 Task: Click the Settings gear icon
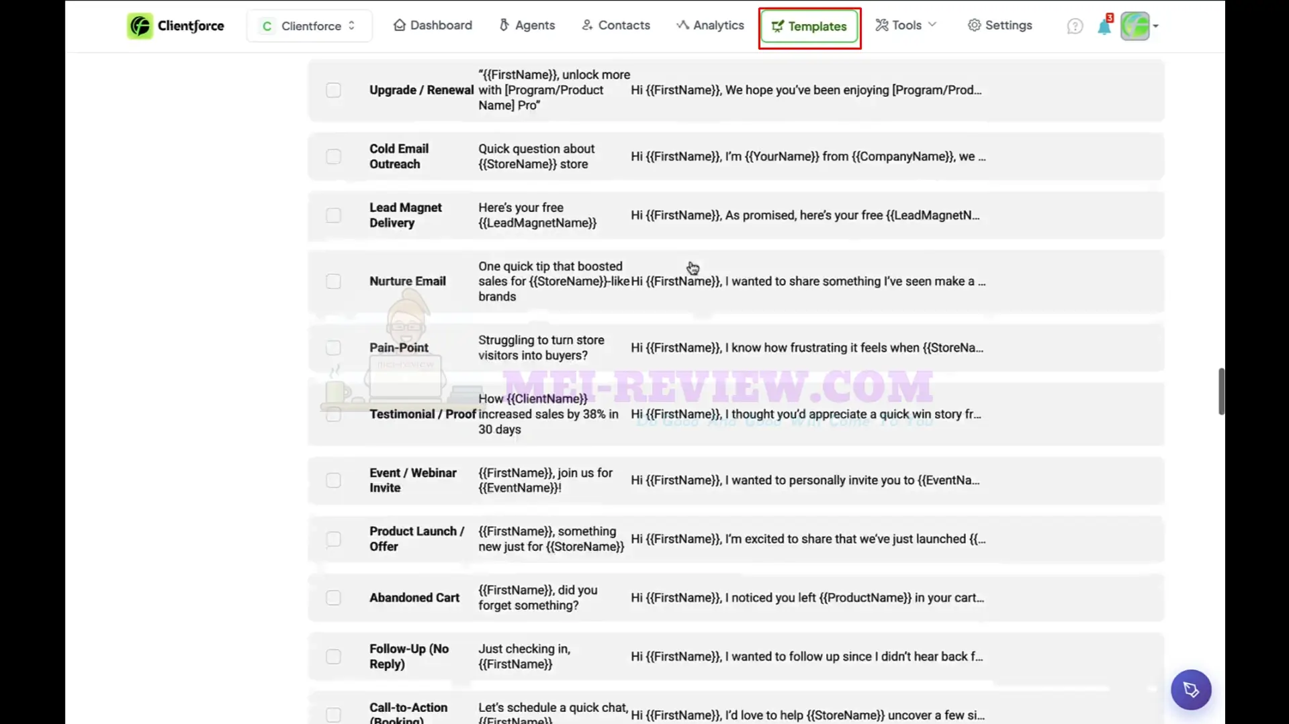pyautogui.click(x=974, y=25)
